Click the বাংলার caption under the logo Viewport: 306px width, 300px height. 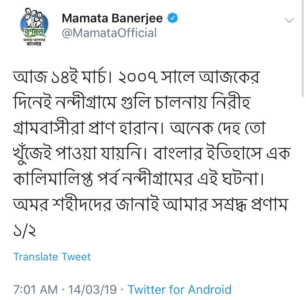click(x=34, y=44)
